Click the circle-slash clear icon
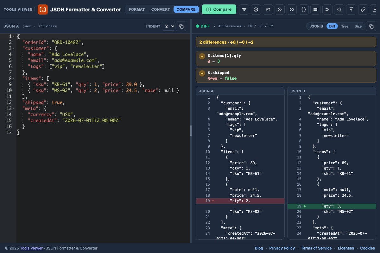 (280, 9)
